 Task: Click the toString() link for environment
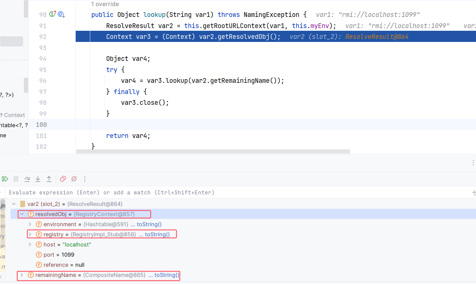click(149, 224)
